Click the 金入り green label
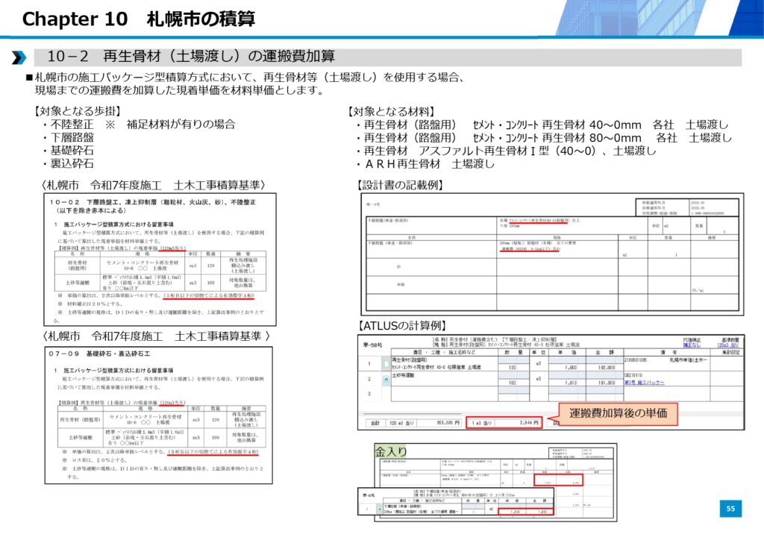Image resolution: width=764 pixels, height=540 pixels. 391,451
